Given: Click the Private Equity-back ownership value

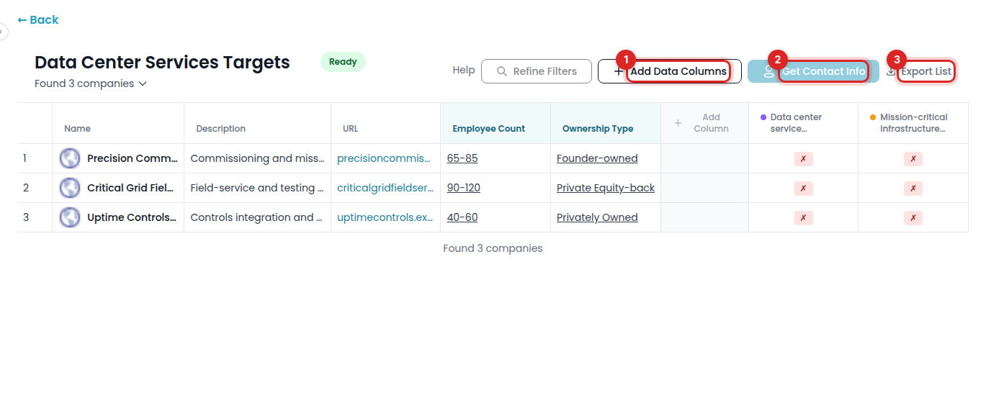Looking at the screenshot, I should coord(606,188).
